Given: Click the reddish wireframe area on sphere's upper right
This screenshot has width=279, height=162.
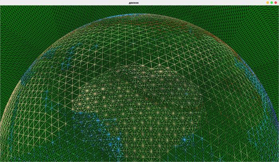Looking at the screenshot, I should (215, 40).
